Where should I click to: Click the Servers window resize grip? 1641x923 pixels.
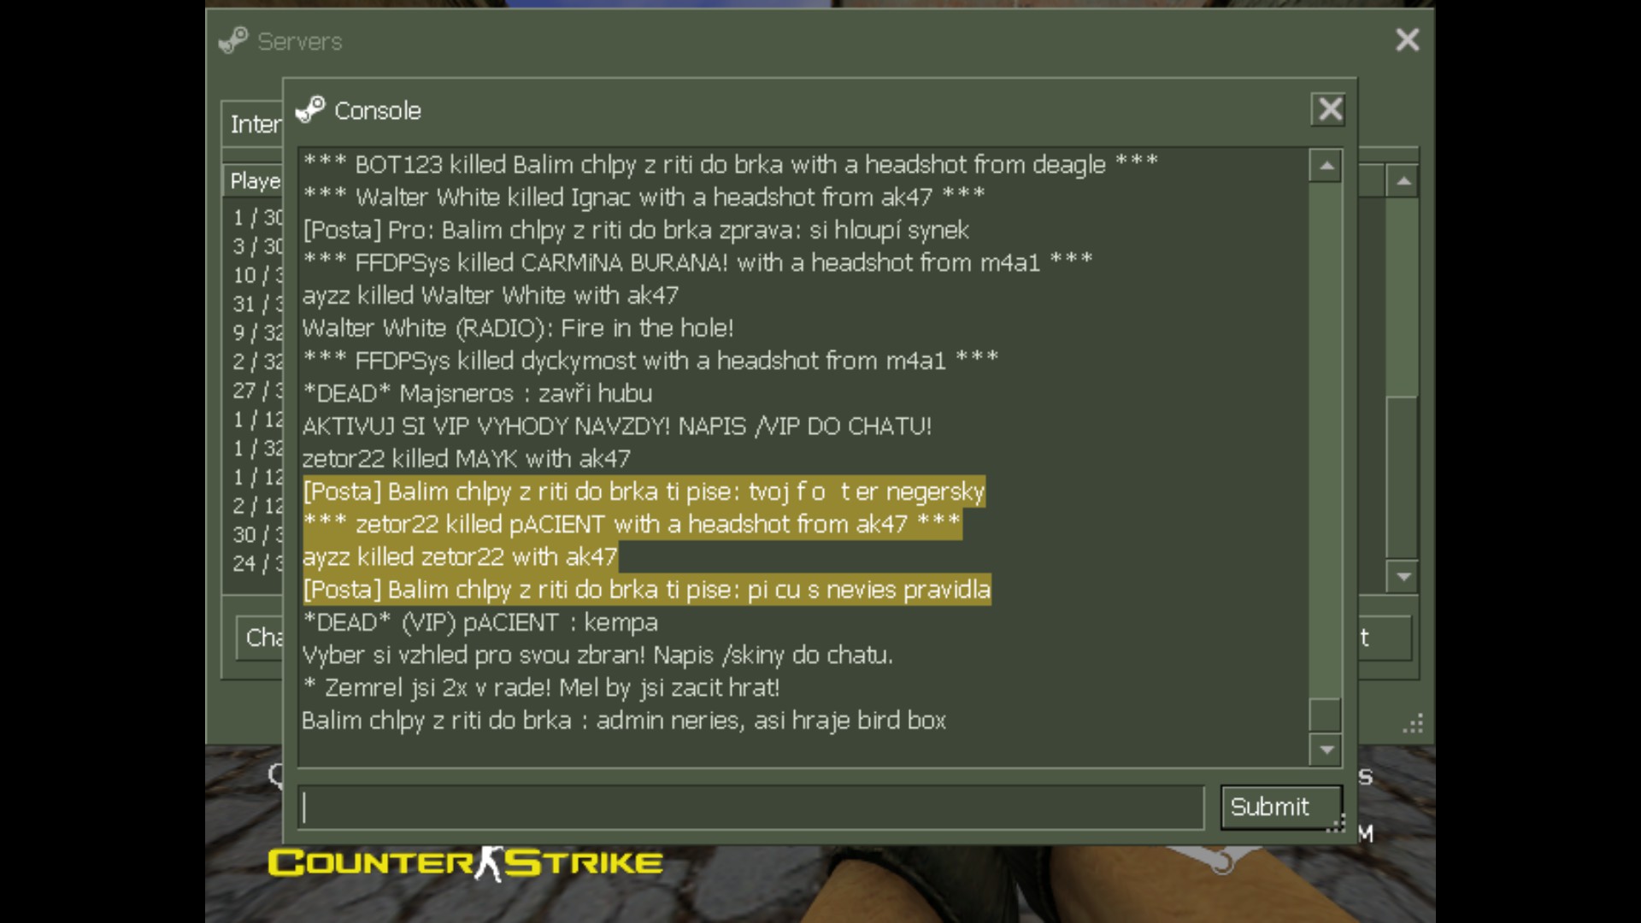coord(1413,724)
